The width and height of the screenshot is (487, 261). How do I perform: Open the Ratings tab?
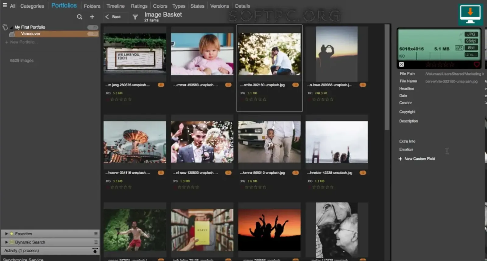(139, 6)
